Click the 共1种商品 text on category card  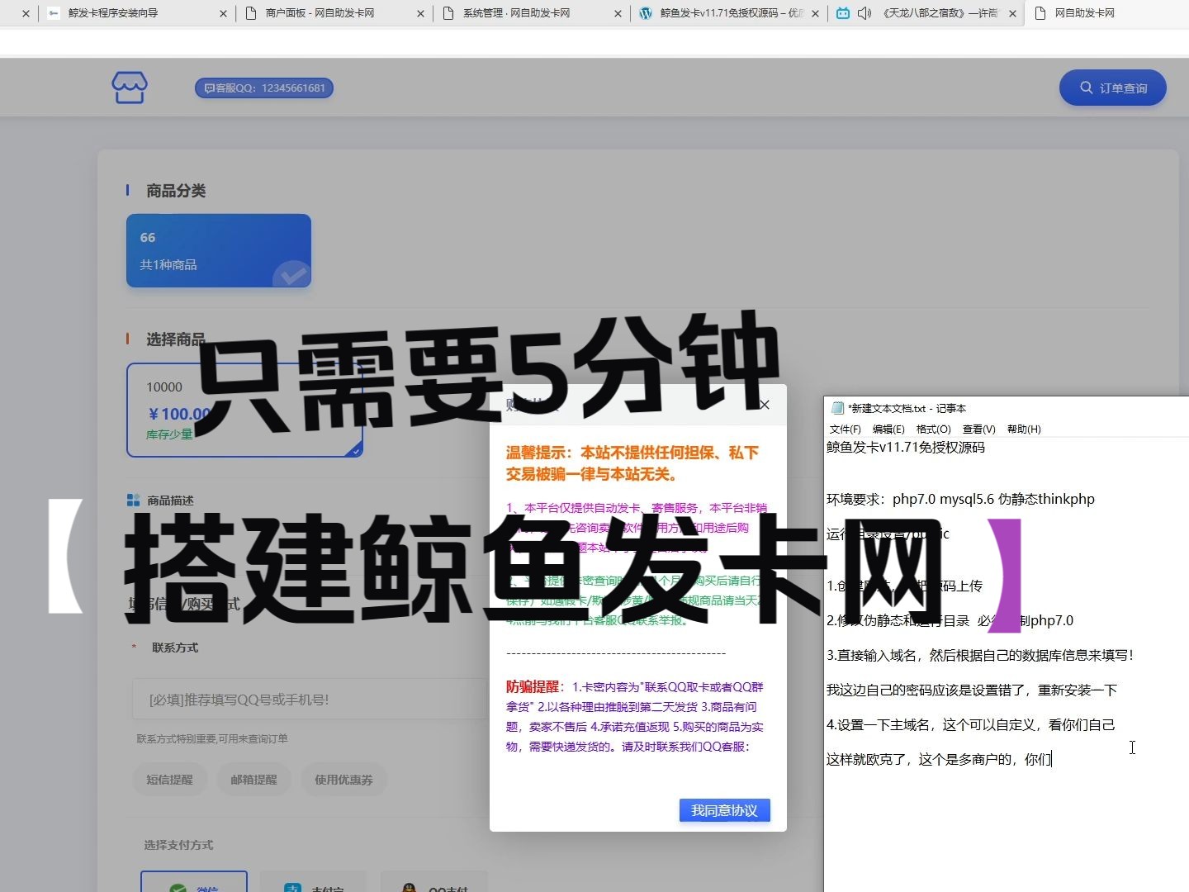click(x=168, y=265)
